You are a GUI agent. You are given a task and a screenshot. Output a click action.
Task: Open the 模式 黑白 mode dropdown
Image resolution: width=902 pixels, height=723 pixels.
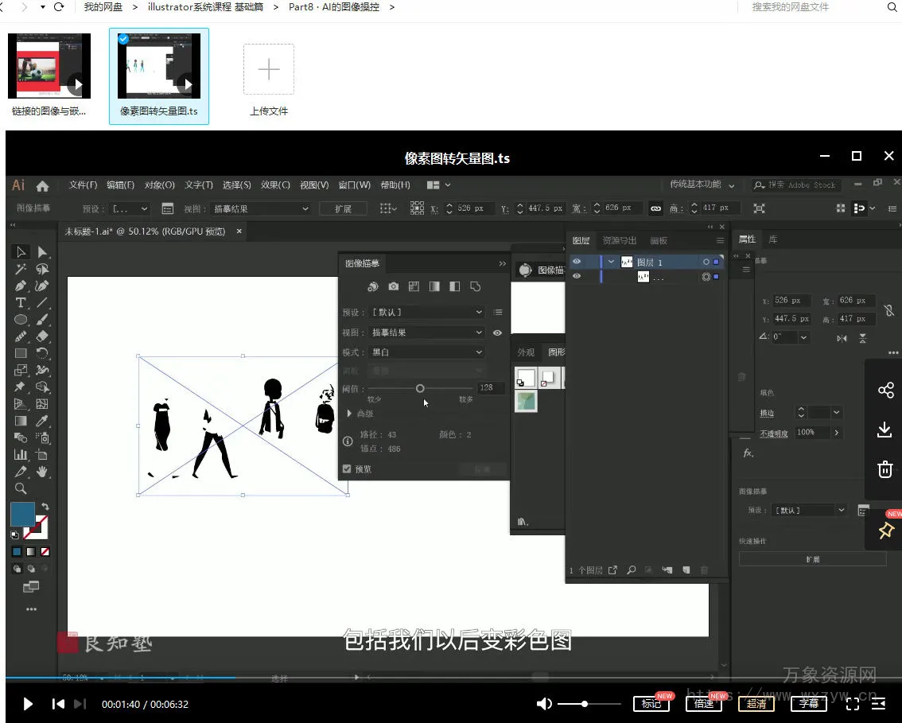coord(427,352)
